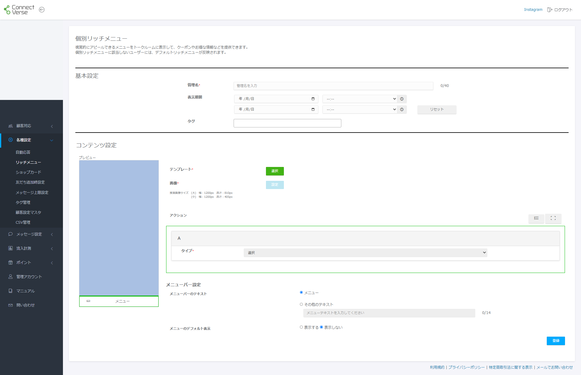Open 自動応答 submenu item

coord(23,152)
